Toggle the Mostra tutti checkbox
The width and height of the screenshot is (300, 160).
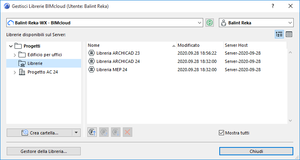click(221, 133)
